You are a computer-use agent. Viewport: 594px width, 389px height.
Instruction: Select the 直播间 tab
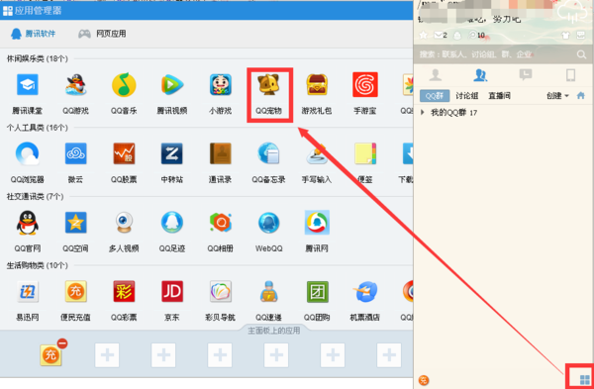tap(499, 96)
